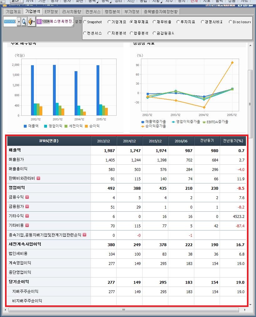The width and height of the screenshot is (256, 317).
Task: Expand the 판매비와관리비 row with plus icon
Action: 38,178
